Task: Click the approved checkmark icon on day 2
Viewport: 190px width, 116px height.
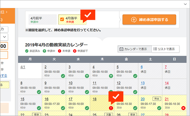Action: (x=63, y=76)
